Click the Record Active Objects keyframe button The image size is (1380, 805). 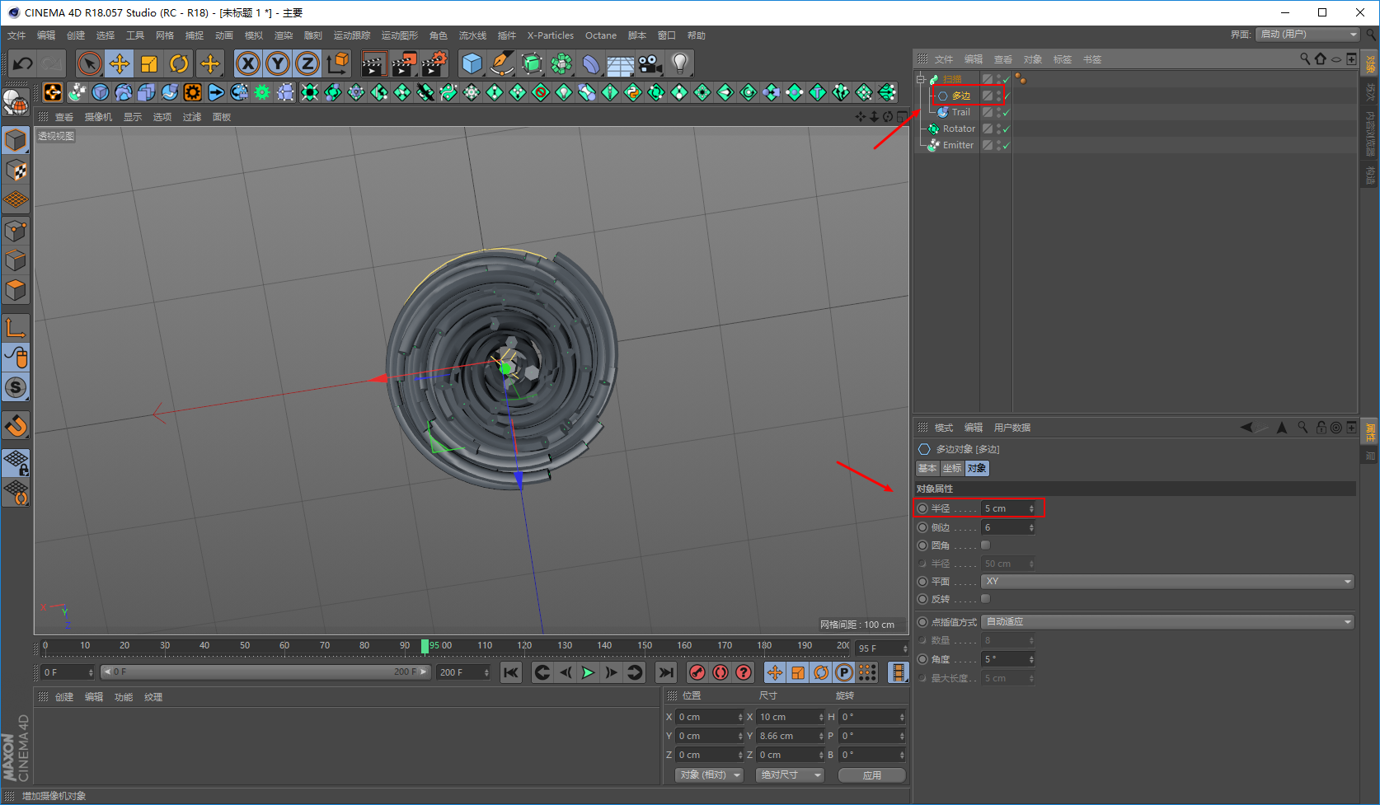pyautogui.click(x=697, y=672)
